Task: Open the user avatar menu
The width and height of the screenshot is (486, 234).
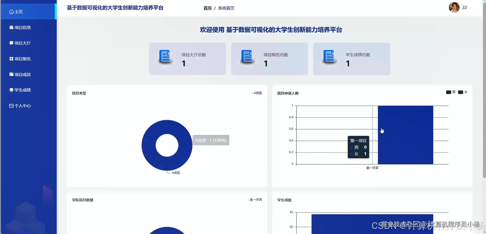Action: click(454, 7)
